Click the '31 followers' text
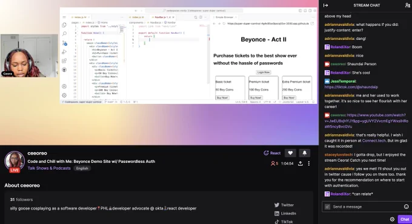Screen dimensions: 412x224 [x=21, y=200]
